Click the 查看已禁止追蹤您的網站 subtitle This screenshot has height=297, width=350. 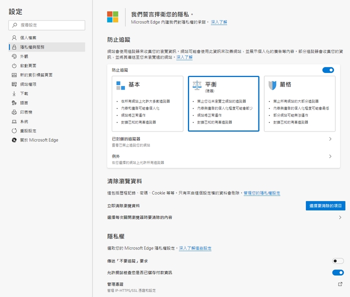pos(131,145)
